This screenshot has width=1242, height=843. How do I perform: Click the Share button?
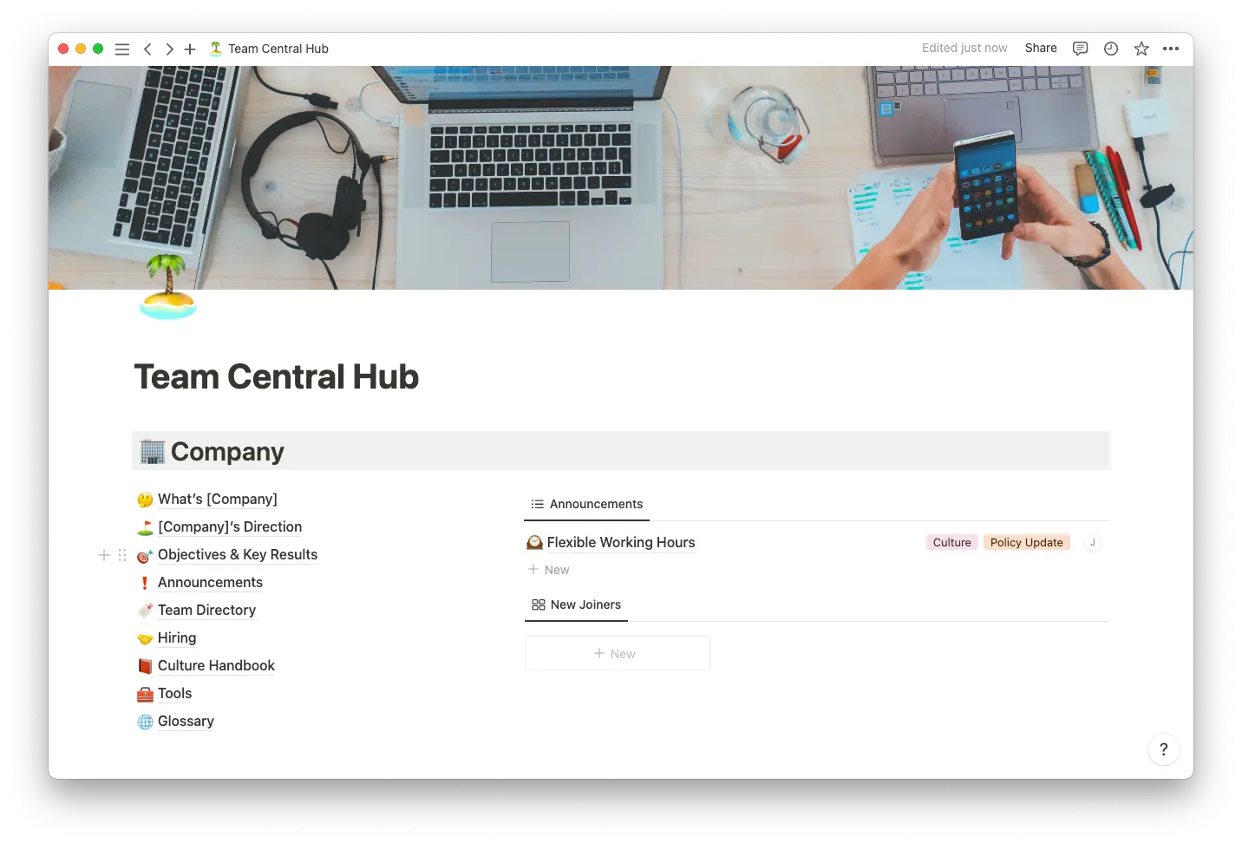point(1041,49)
